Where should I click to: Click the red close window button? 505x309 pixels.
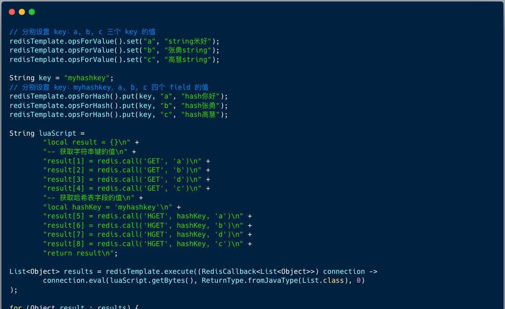point(12,12)
